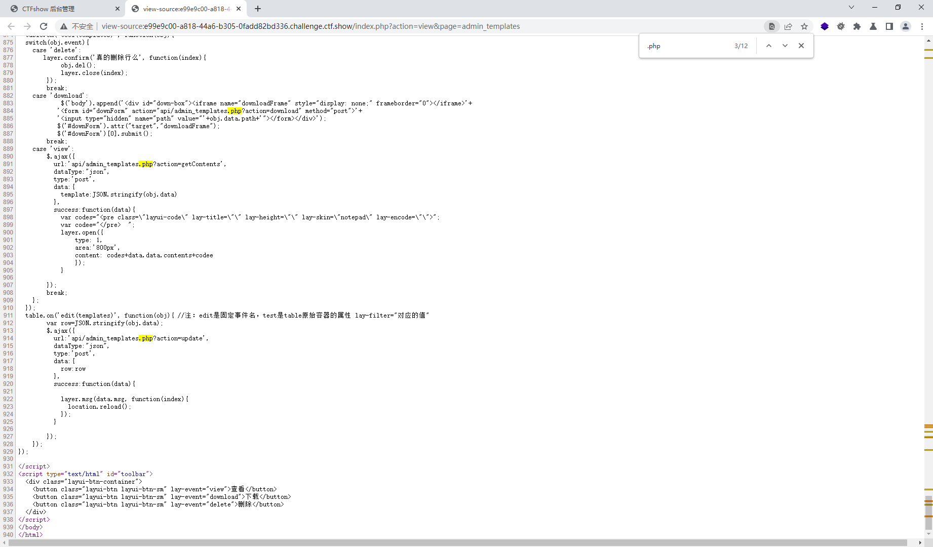
Task: Open the extensions puzzle-piece menu
Action: click(x=857, y=26)
